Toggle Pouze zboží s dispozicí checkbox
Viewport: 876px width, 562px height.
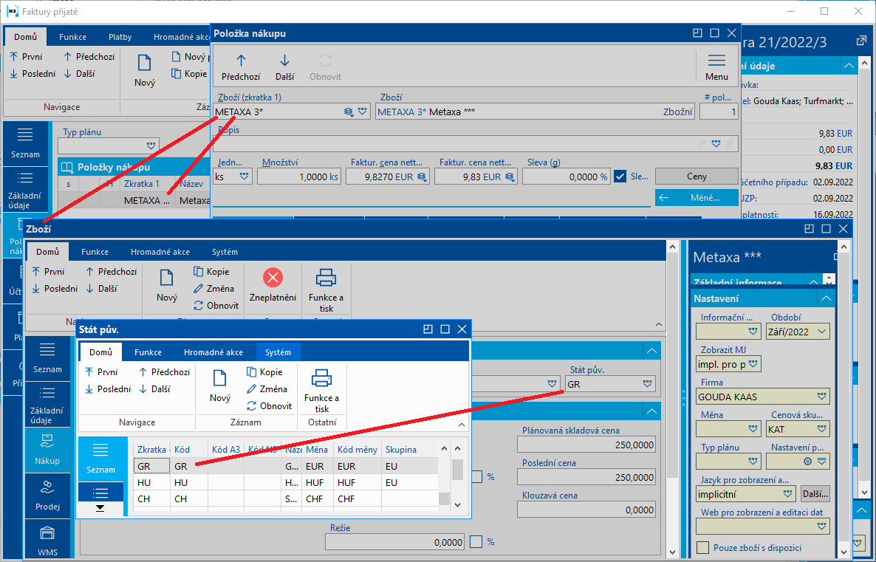[703, 547]
